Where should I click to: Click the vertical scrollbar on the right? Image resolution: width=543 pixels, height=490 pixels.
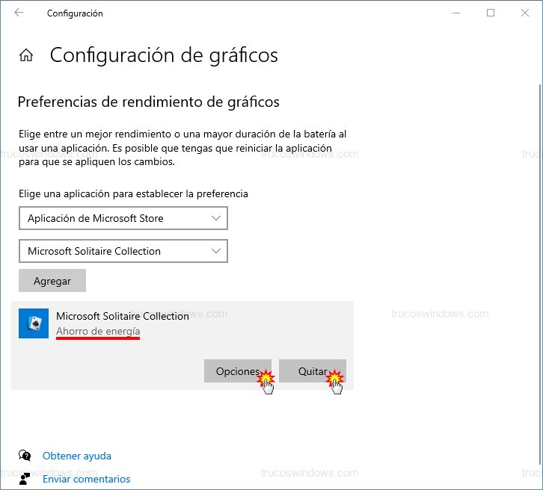[540, 275]
